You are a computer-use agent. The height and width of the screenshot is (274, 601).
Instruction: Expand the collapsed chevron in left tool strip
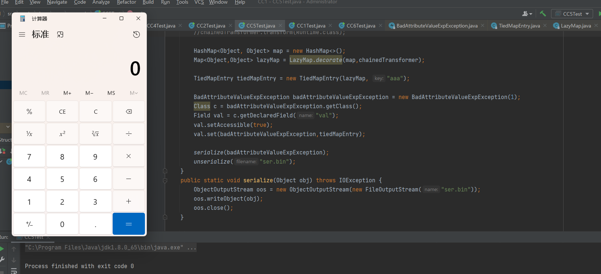point(8,127)
